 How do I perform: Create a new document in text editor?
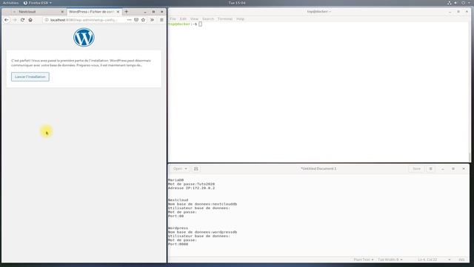pos(196,168)
